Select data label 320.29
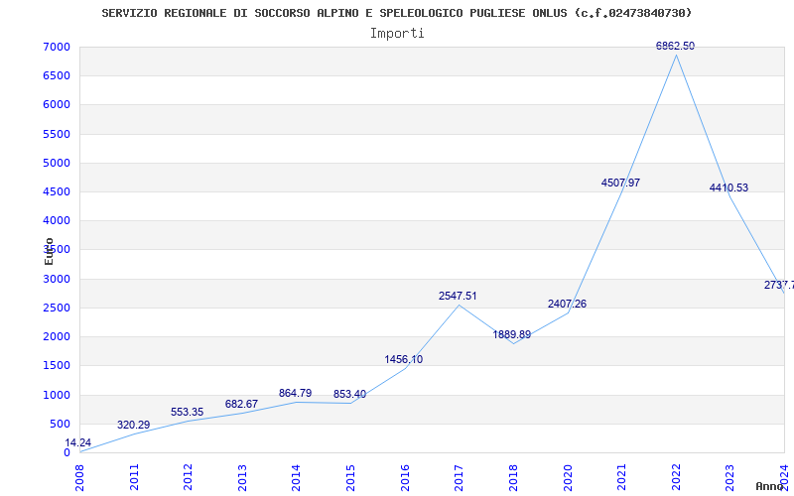 coord(133,426)
